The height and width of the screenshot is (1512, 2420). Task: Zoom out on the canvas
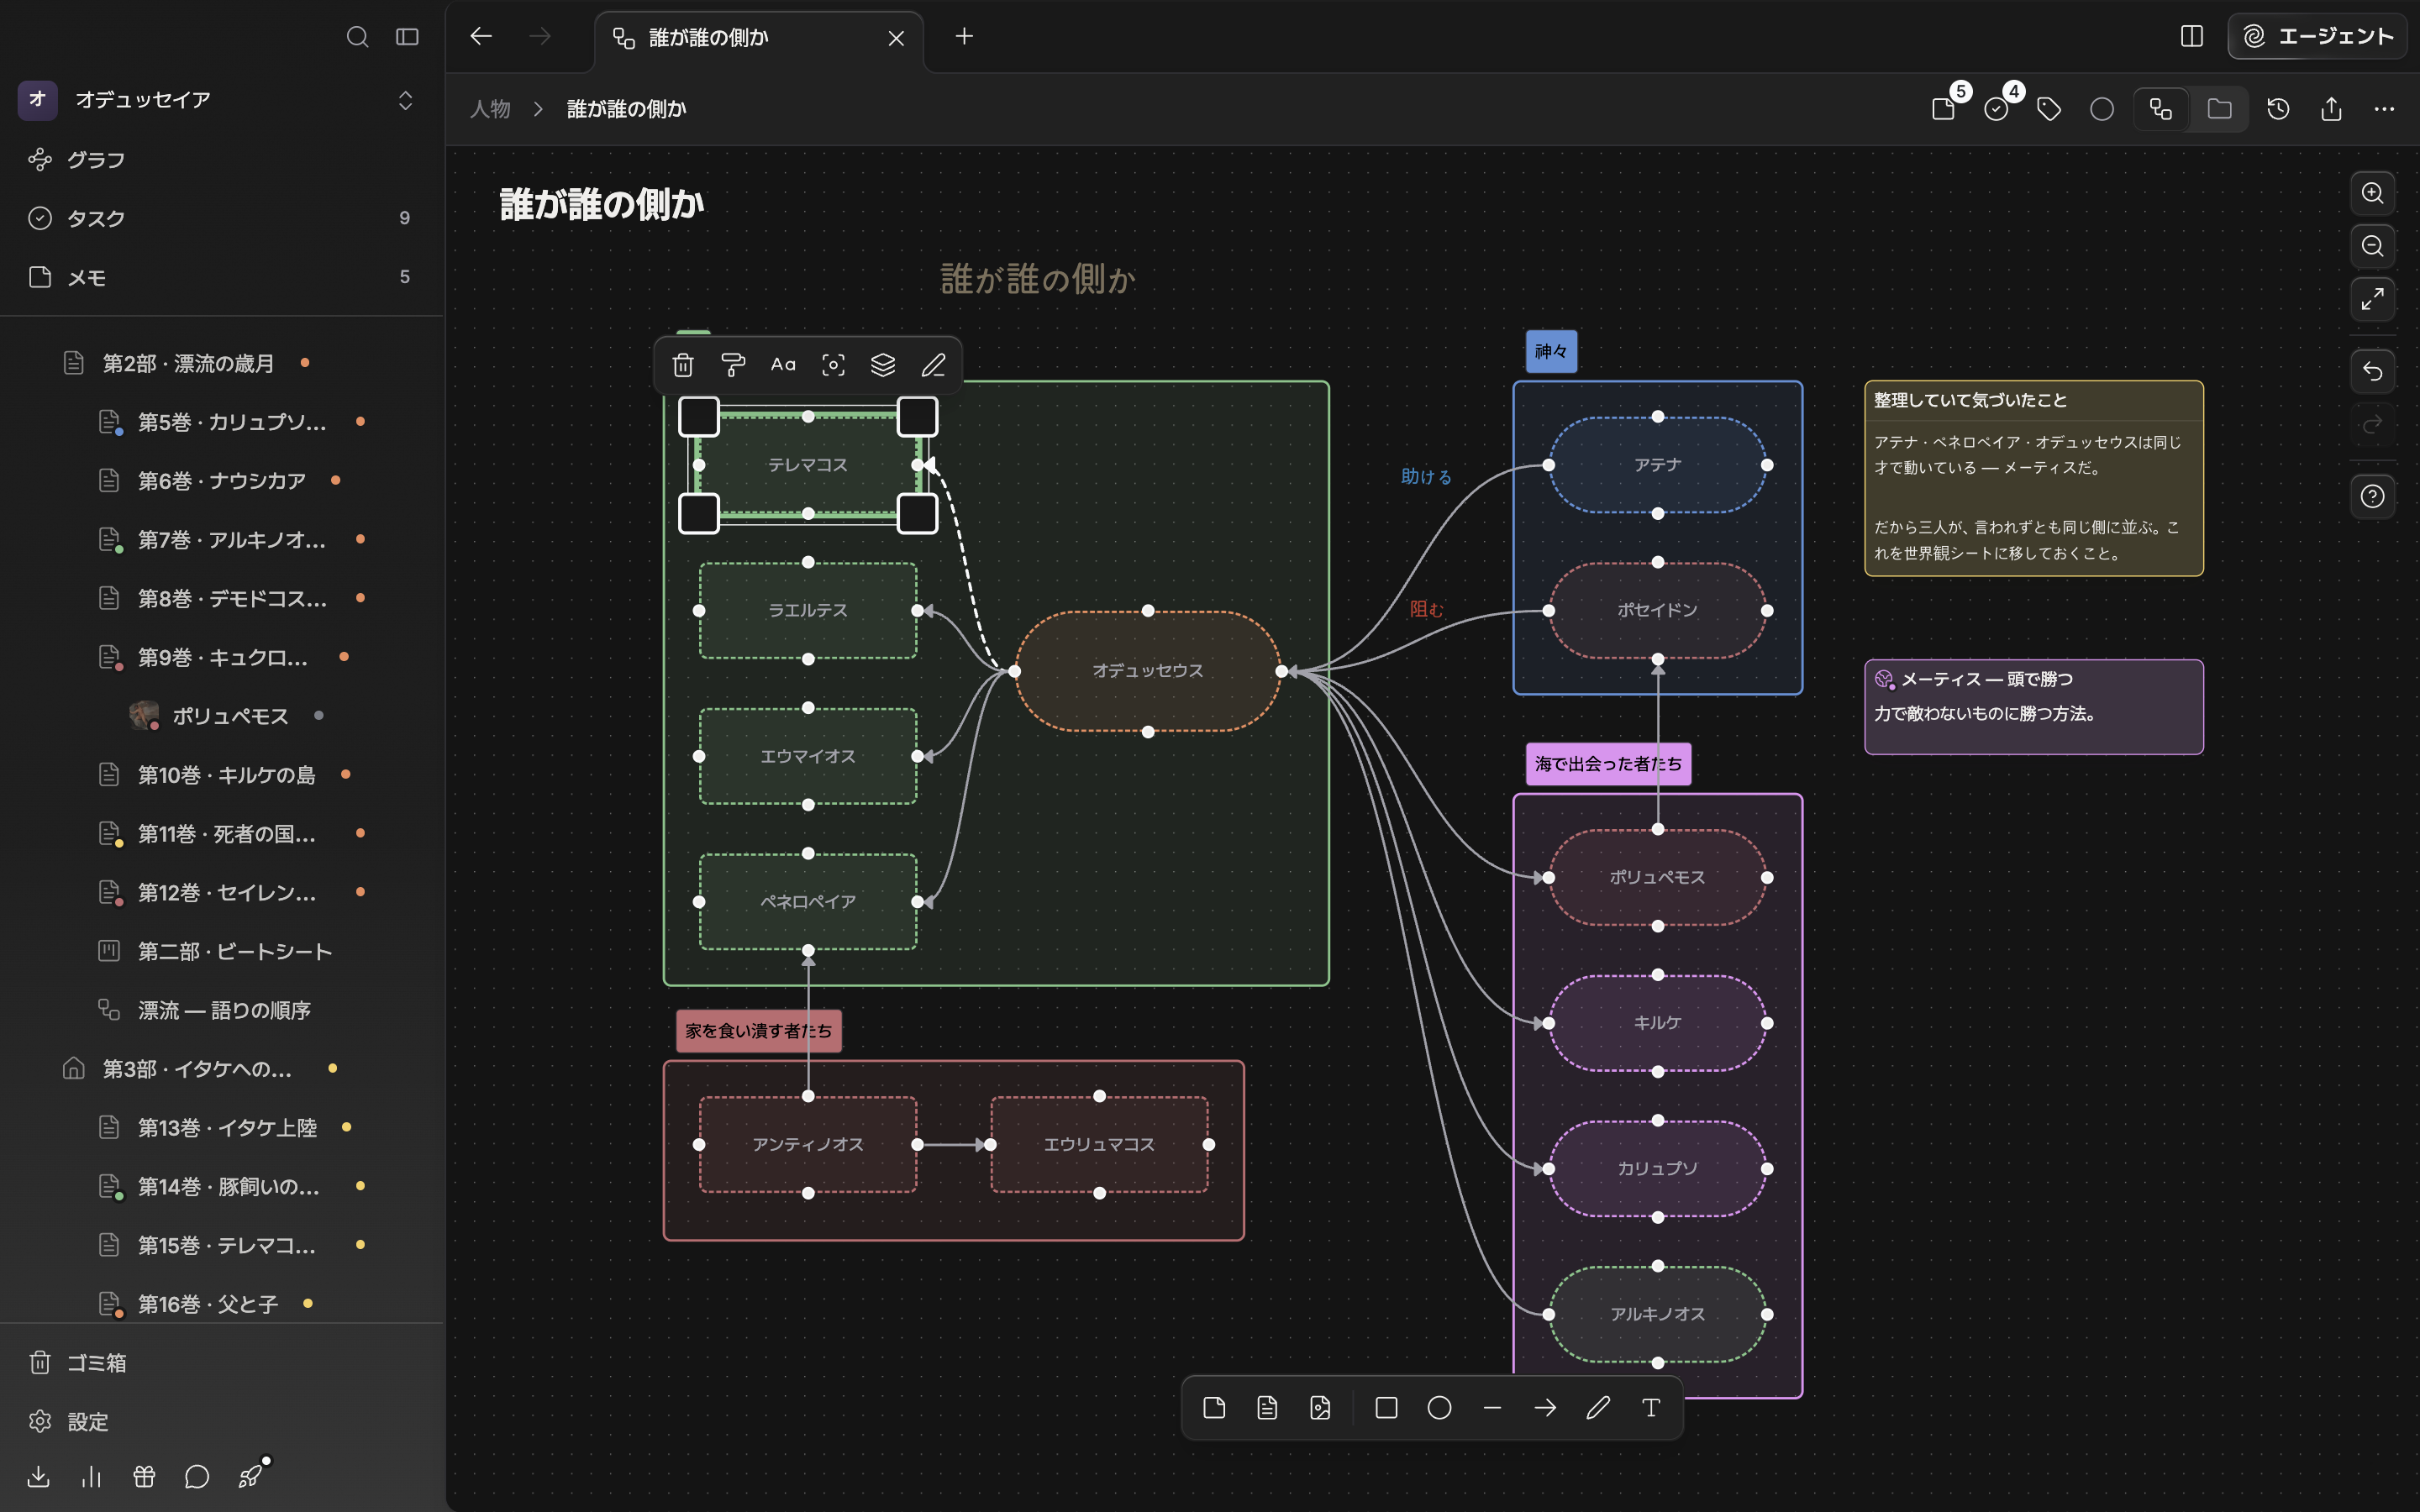2372,246
